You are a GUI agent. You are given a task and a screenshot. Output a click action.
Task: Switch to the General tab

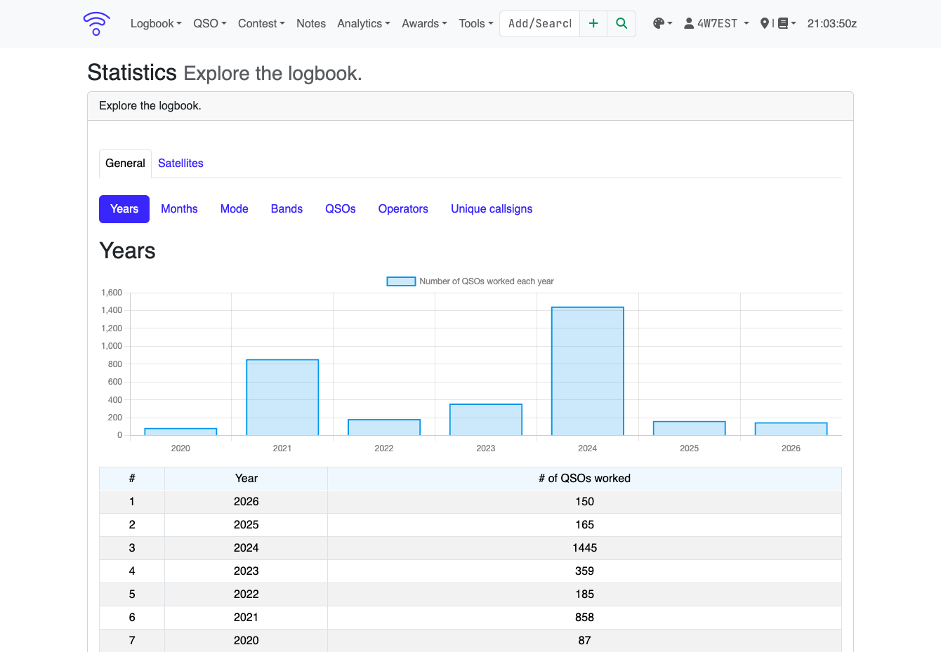pyautogui.click(x=125, y=164)
